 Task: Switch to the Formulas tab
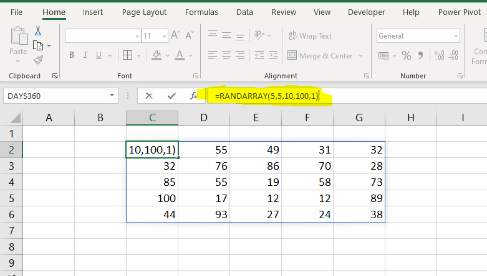201,12
